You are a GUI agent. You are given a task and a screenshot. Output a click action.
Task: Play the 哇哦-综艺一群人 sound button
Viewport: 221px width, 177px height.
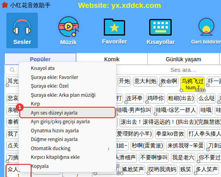point(176,110)
